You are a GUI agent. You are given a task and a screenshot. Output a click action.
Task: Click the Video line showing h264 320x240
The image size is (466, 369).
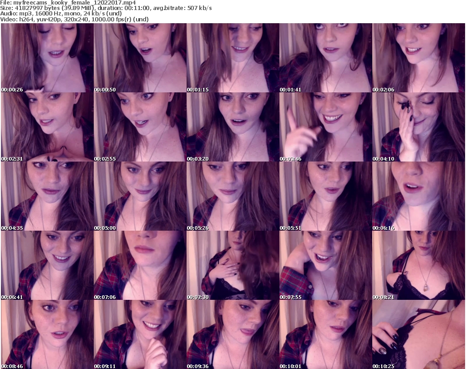pos(74,19)
